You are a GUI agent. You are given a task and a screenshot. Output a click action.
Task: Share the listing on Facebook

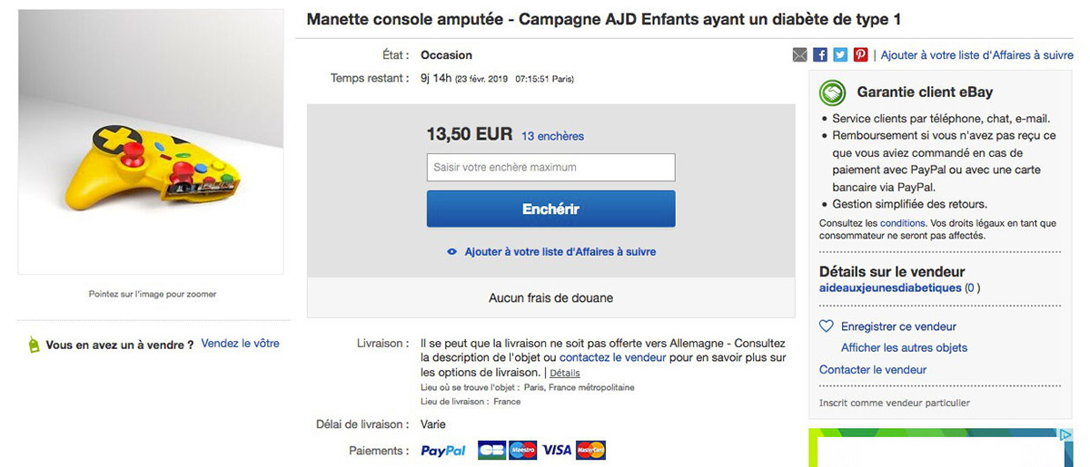click(x=820, y=55)
